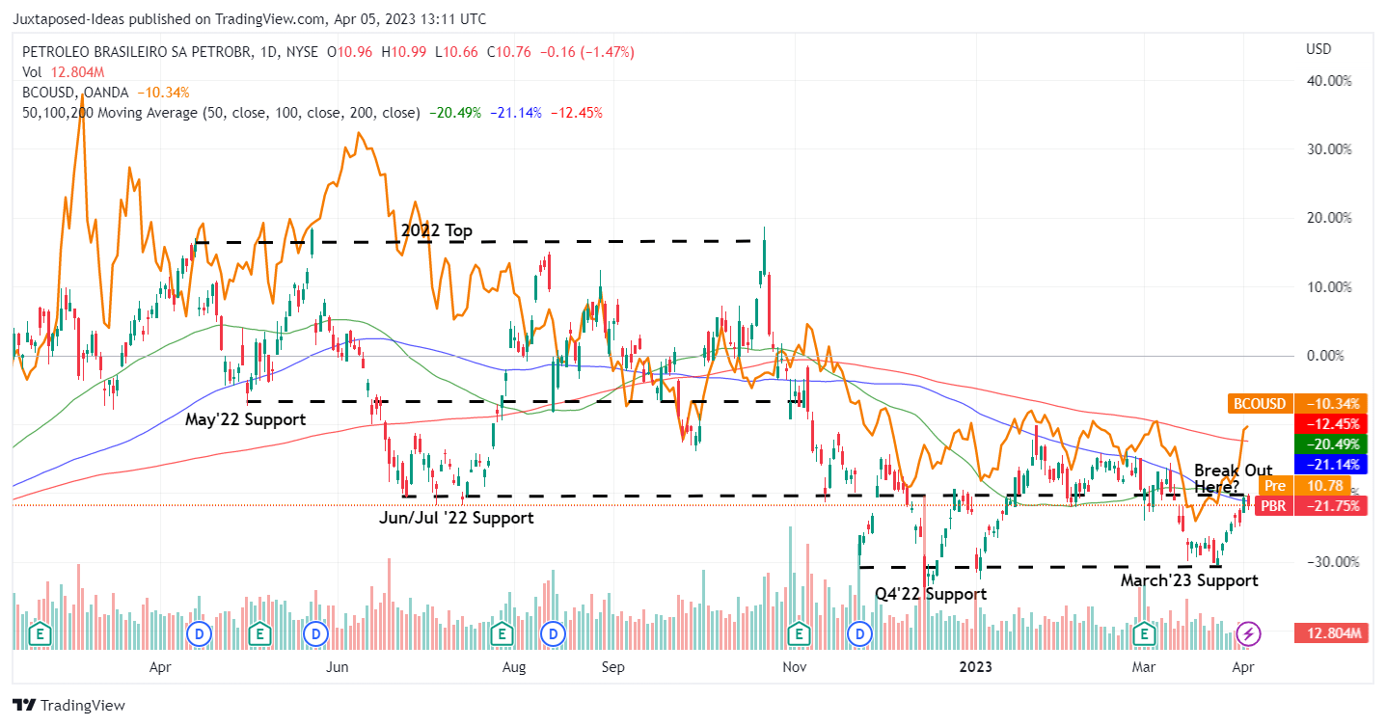
Task: Click the Q4'22 Support annotation
Action: click(x=931, y=594)
